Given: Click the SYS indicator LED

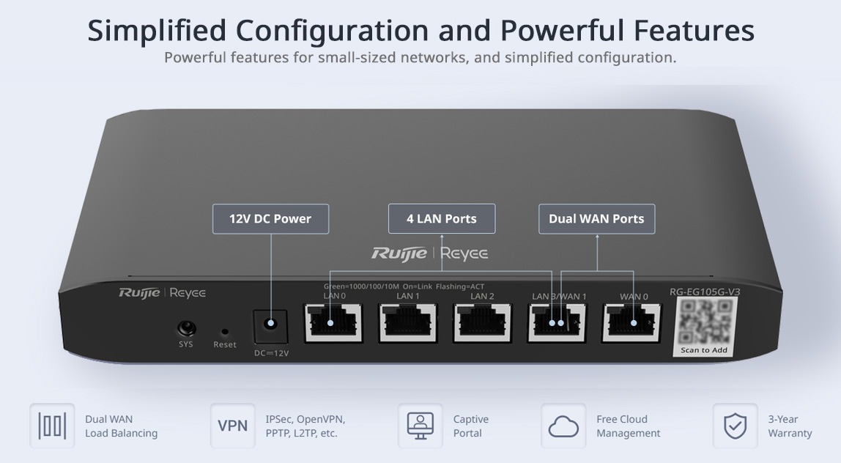Looking at the screenshot, I should click(x=186, y=327).
